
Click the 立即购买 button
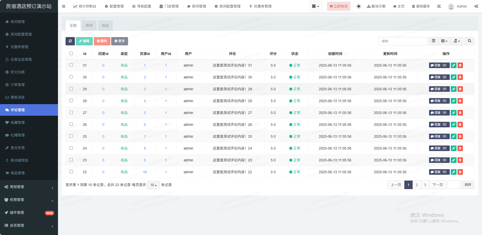point(339,6)
